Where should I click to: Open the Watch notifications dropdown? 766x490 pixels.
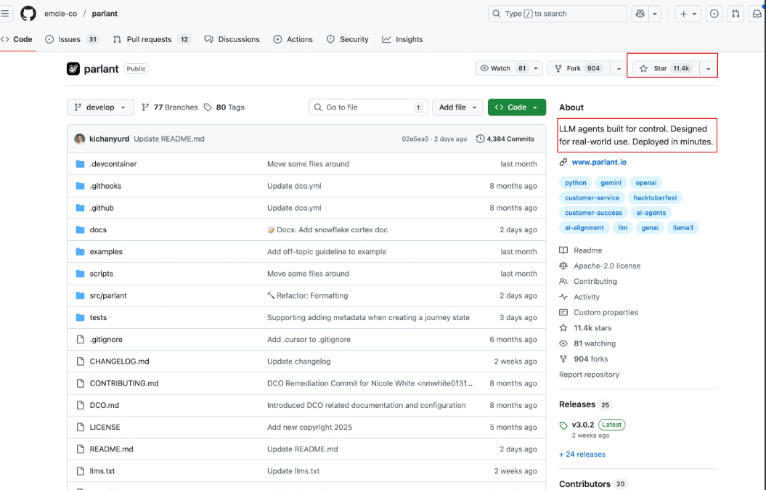tap(509, 68)
